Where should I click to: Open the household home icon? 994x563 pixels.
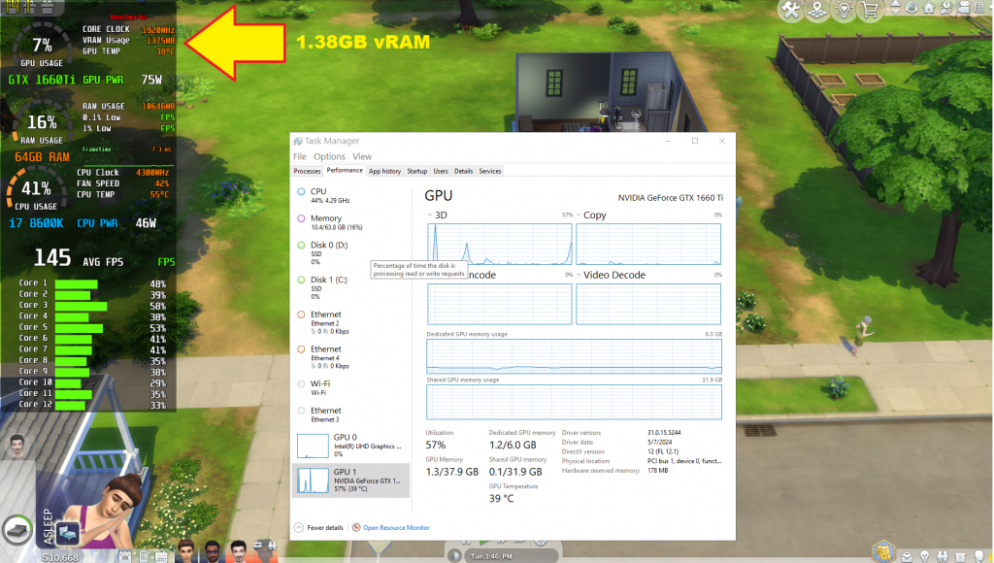point(928,6)
